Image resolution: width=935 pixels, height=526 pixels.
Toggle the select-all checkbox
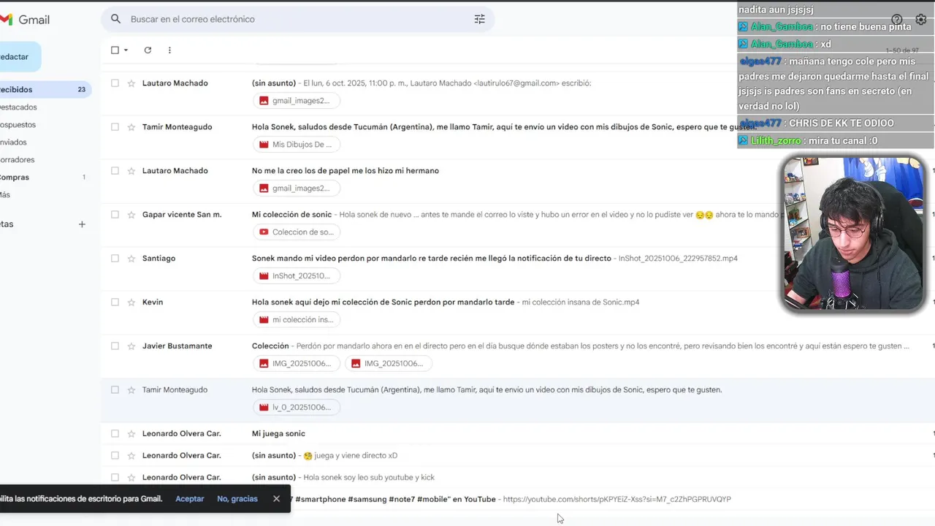coord(115,50)
